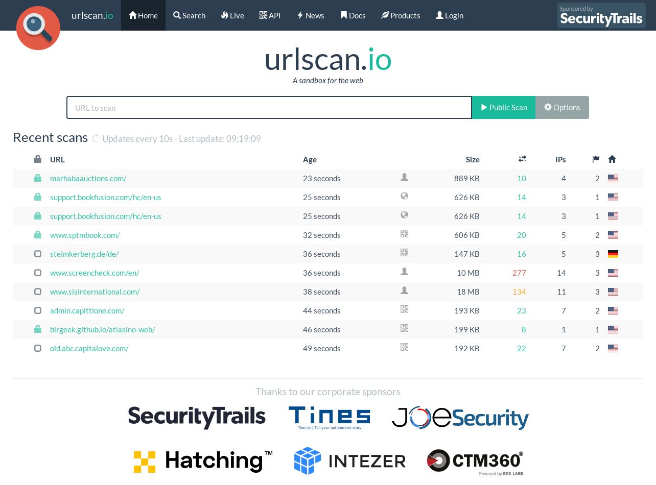The width and height of the screenshot is (656, 485).
Task: Open admin.capittlone.com/ scan result
Action: [x=87, y=311]
